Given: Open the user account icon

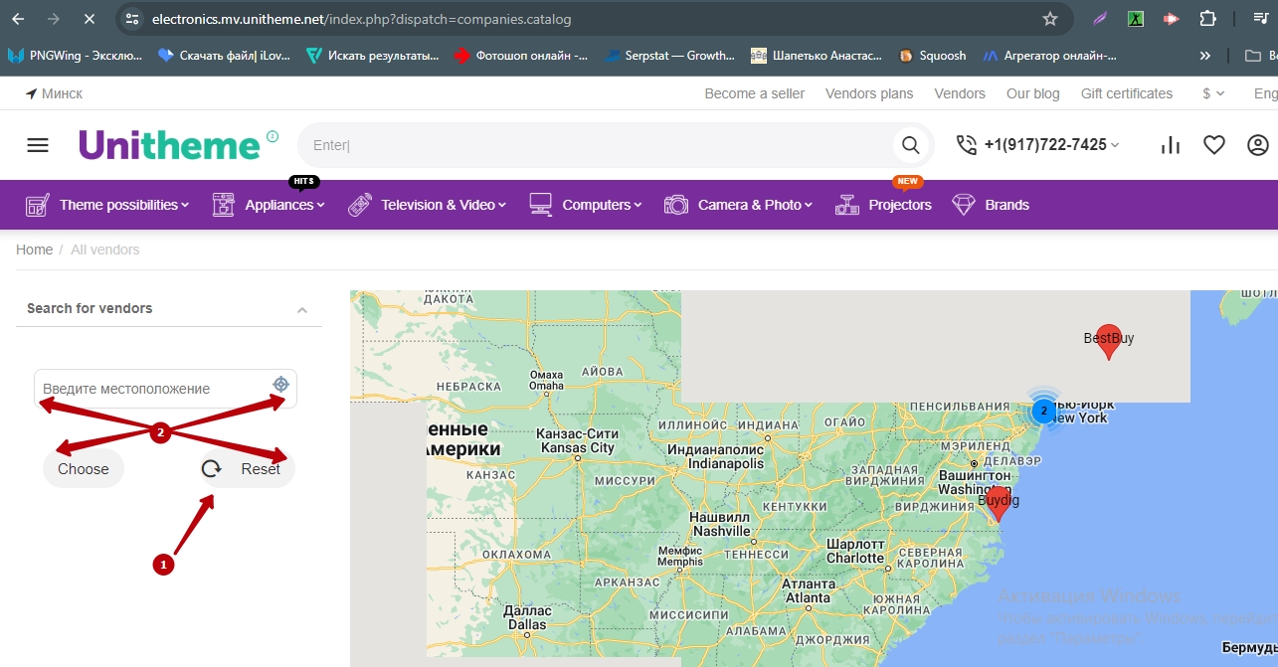Looking at the screenshot, I should point(1257,145).
